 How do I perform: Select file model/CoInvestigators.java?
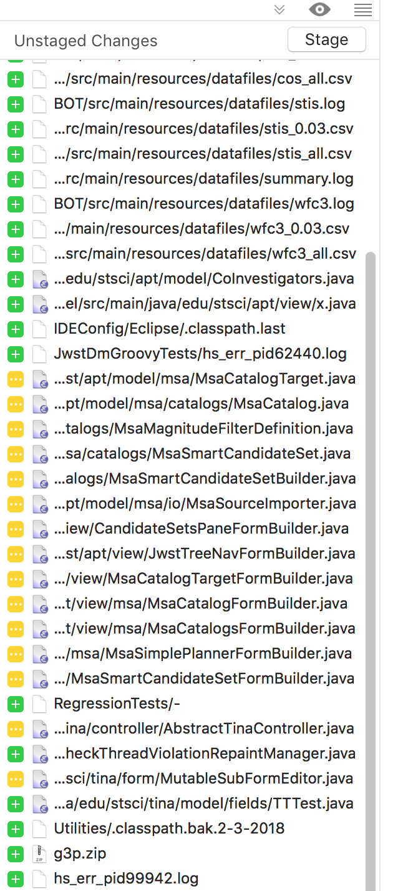click(x=204, y=279)
